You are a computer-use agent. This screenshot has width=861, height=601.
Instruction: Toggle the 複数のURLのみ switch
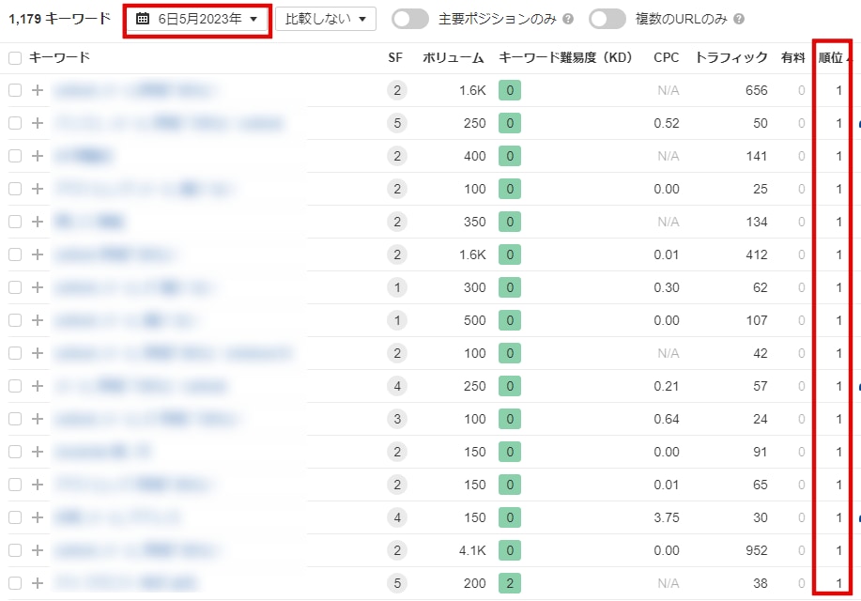pos(607,19)
